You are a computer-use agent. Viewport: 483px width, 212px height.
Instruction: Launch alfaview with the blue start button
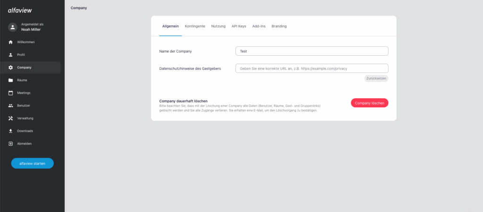(x=33, y=163)
